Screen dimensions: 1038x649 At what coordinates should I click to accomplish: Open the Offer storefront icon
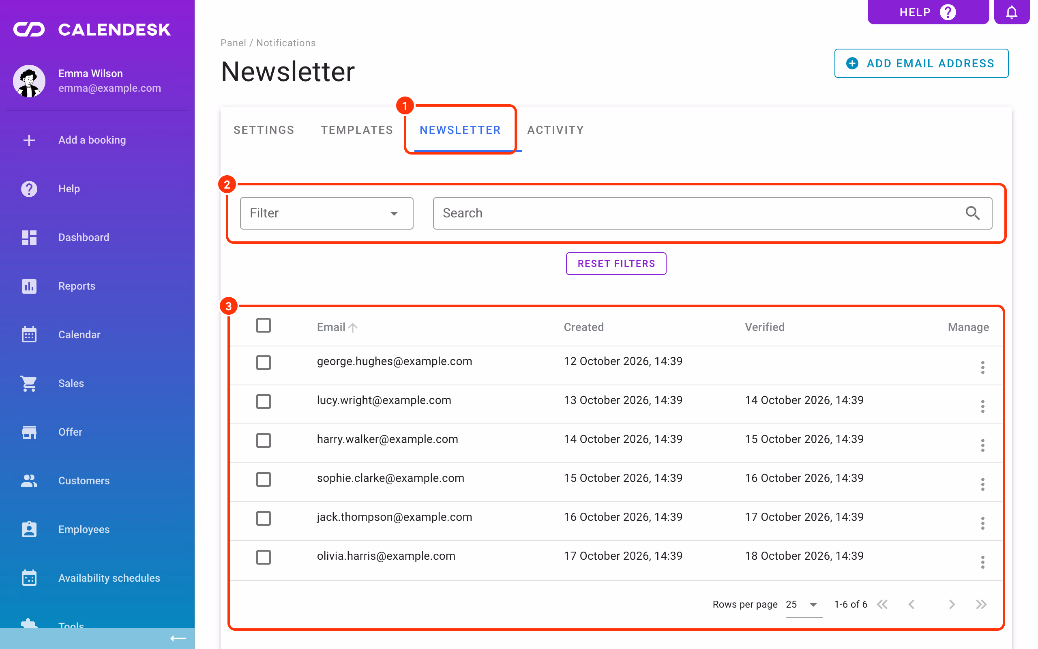point(29,432)
